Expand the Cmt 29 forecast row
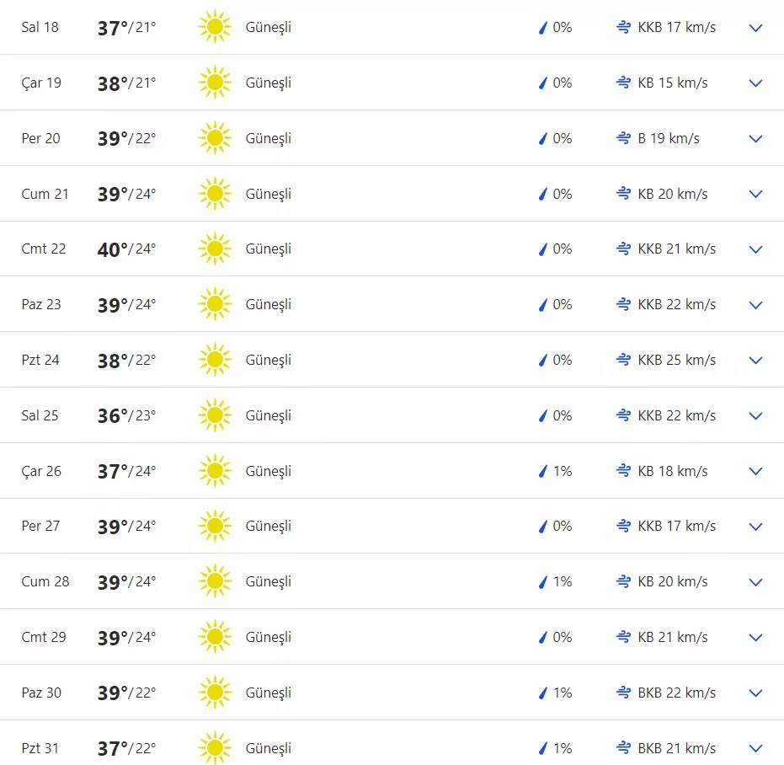 click(x=755, y=638)
